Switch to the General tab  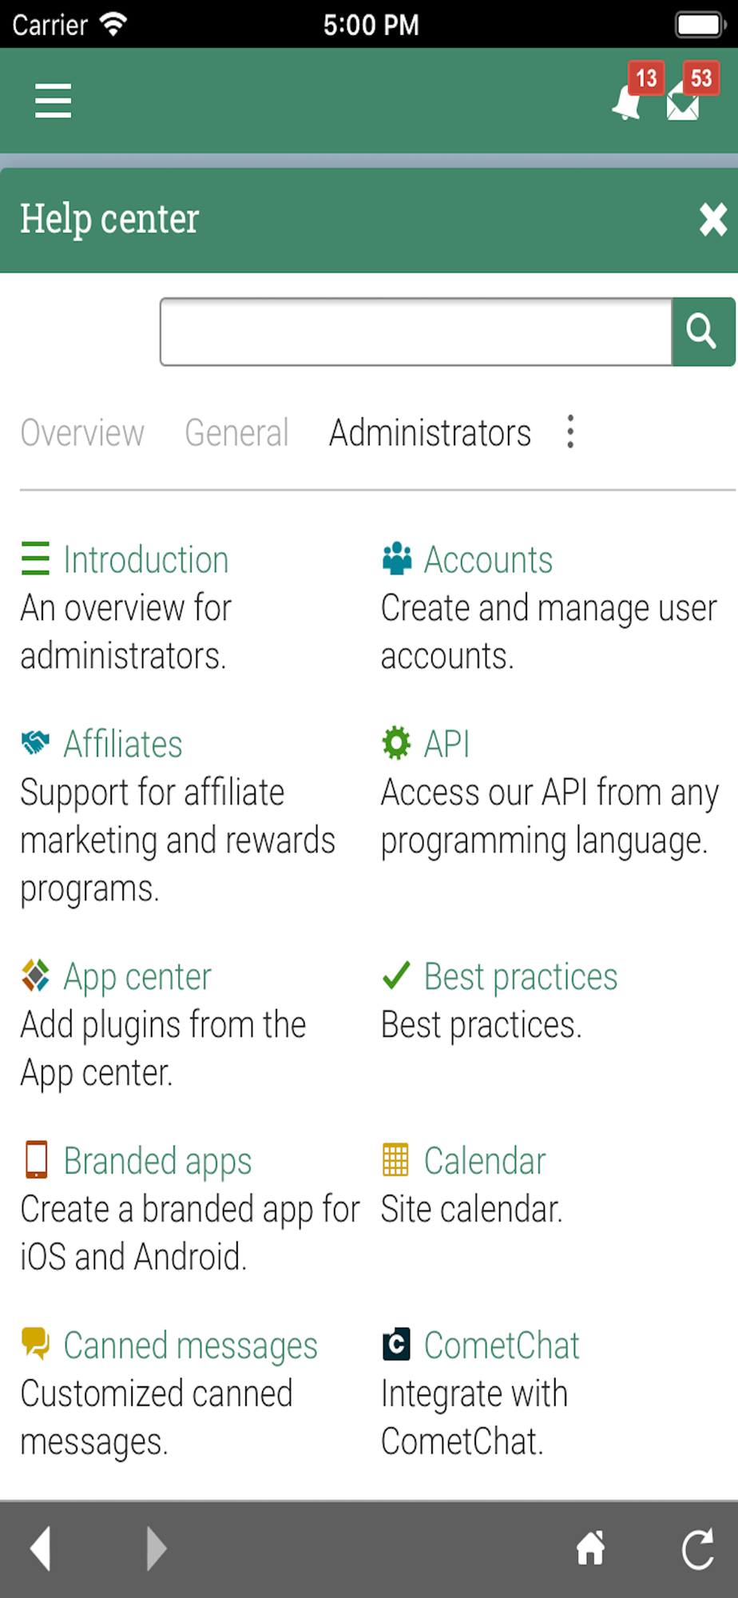pos(236,433)
